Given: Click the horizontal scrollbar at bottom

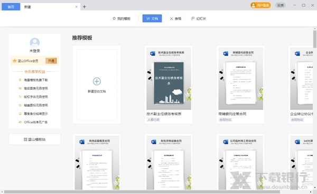Looking at the screenshot, I should tap(142, 192).
